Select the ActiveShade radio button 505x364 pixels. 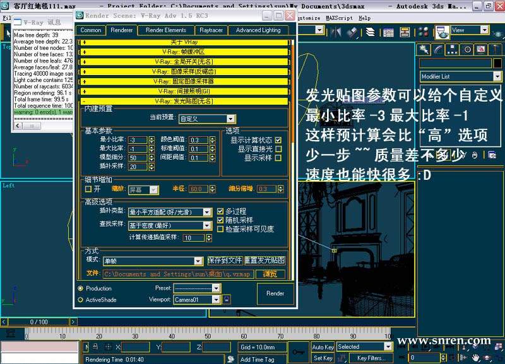click(x=81, y=300)
